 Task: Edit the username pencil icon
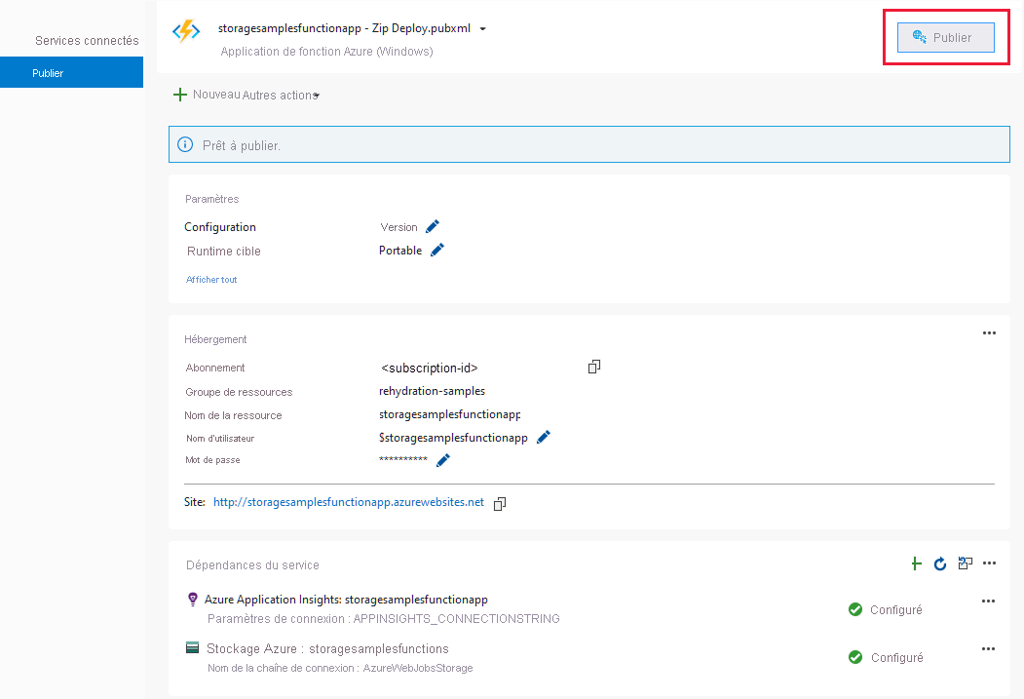pos(543,437)
